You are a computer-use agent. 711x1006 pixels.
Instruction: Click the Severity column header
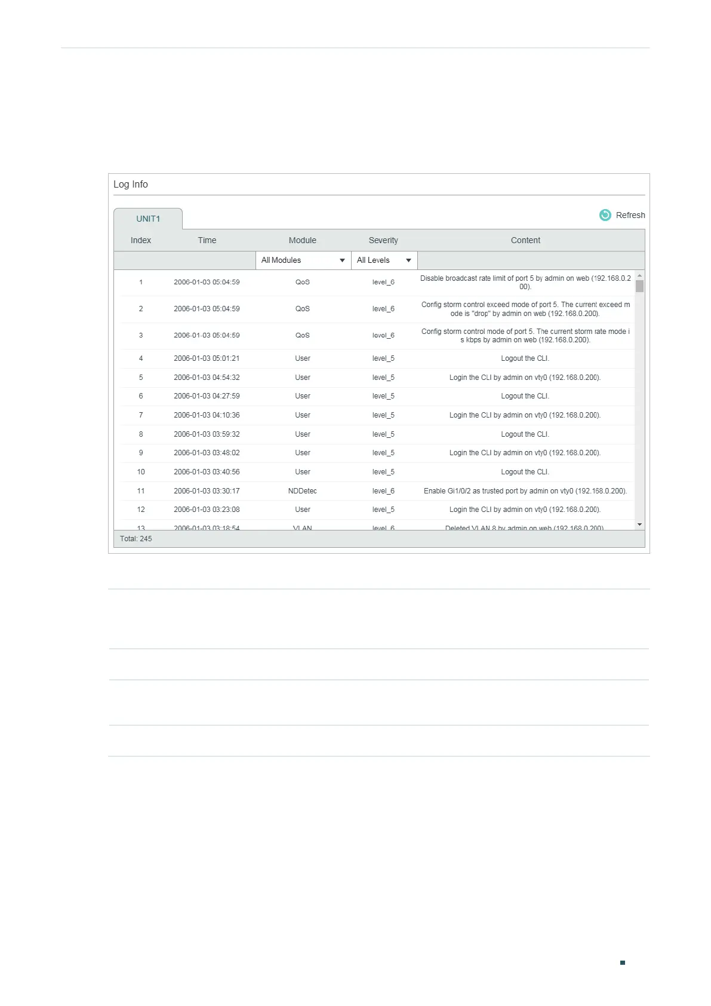pos(383,240)
